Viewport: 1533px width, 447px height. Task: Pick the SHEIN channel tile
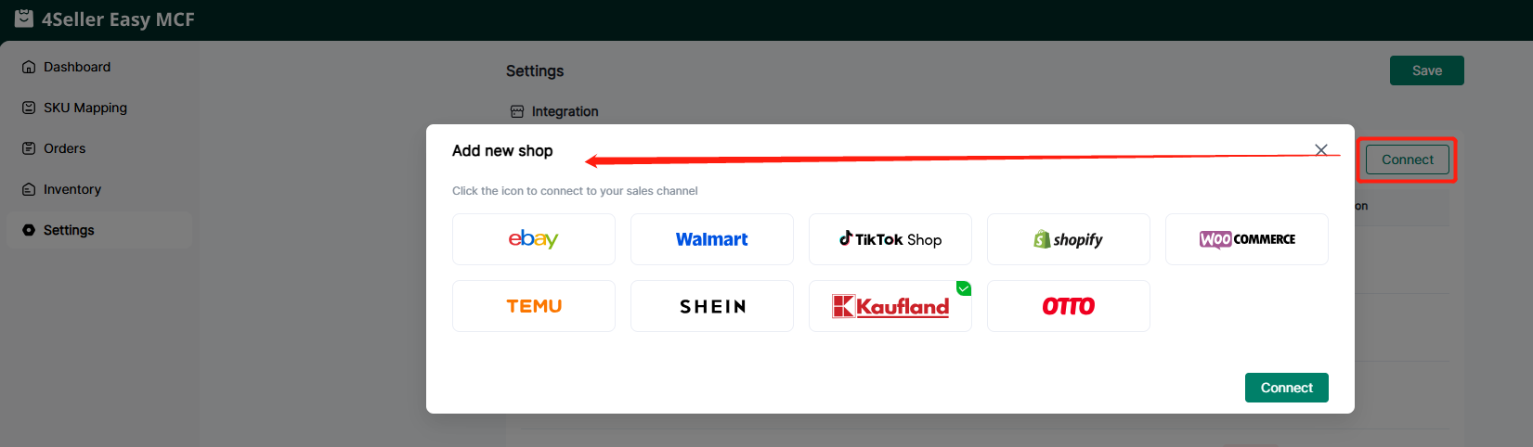[711, 306]
